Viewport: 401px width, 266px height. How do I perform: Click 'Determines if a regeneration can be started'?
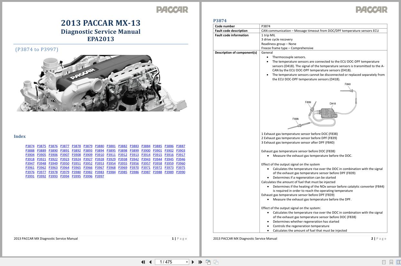[304, 177]
